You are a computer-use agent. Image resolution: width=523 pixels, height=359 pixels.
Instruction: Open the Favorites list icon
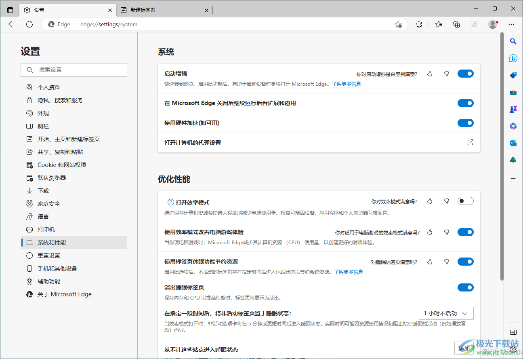439,24
